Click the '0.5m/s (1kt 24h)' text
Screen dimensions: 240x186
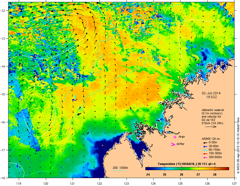212,123
